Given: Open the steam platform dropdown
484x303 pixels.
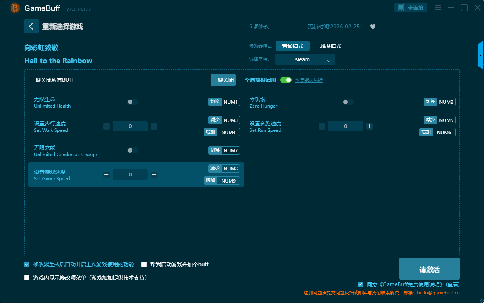Looking at the screenshot, I should [305, 59].
